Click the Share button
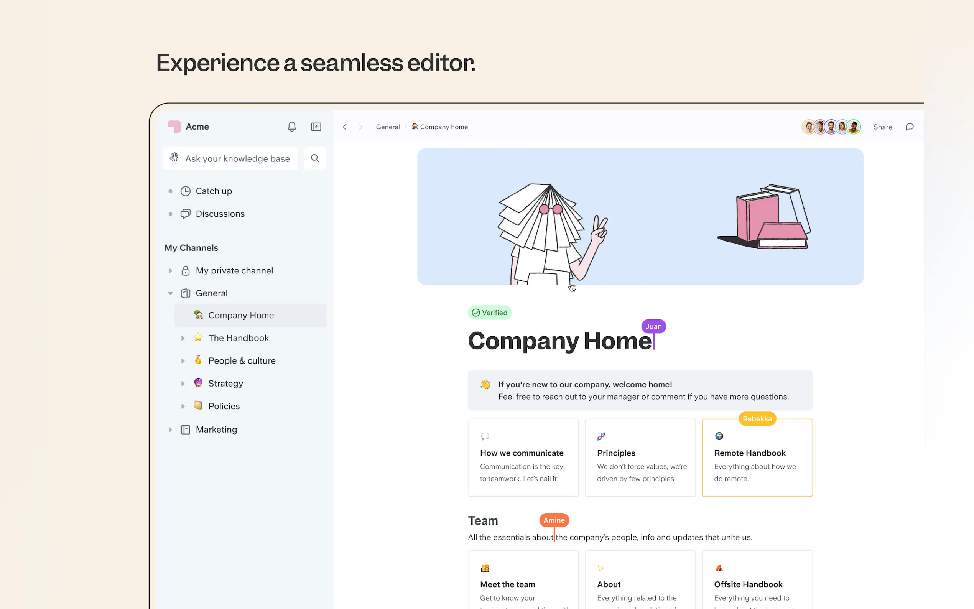 pos(882,127)
